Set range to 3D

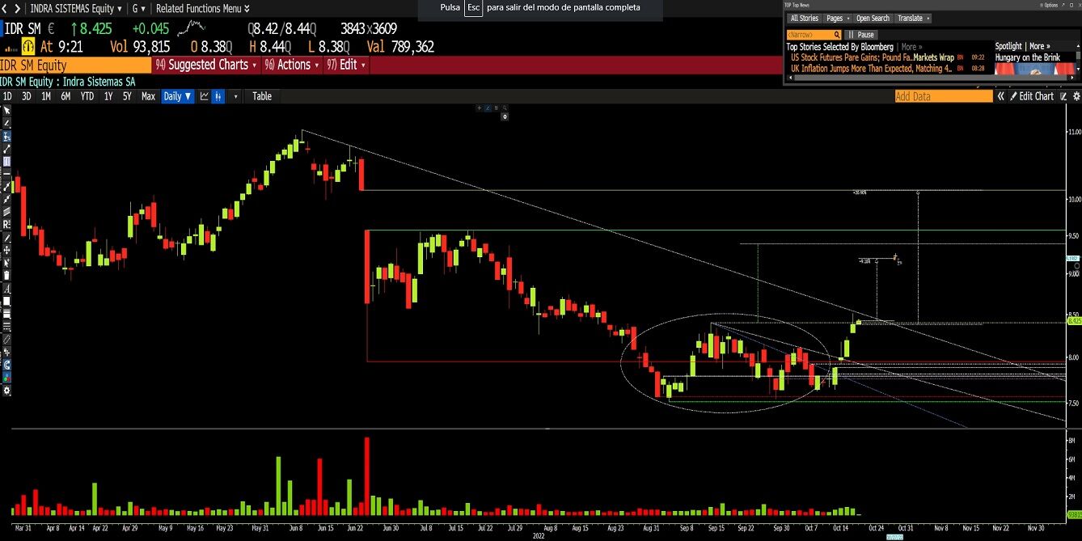click(27, 96)
